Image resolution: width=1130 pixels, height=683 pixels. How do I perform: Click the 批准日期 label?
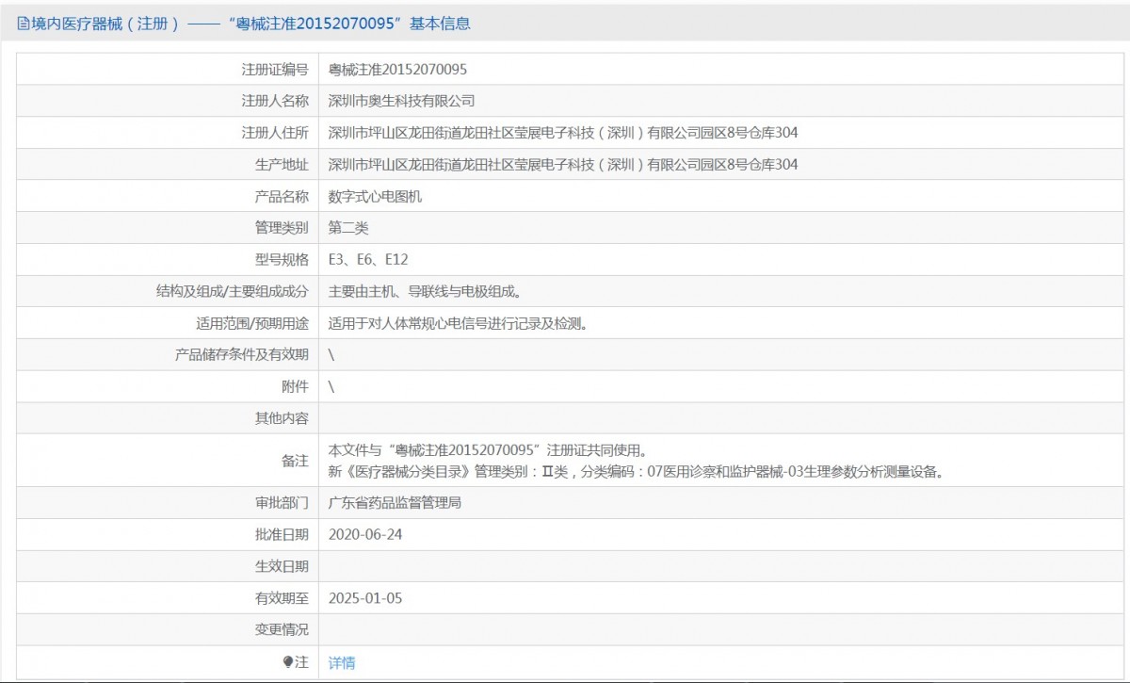[282, 535]
